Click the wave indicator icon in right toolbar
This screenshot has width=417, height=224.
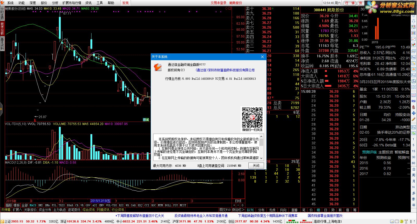[414, 95]
